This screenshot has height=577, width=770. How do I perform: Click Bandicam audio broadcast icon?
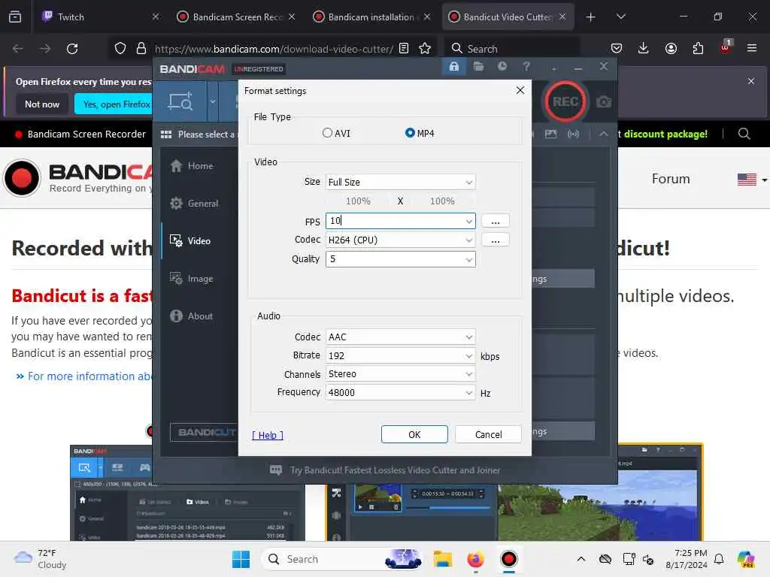click(573, 134)
